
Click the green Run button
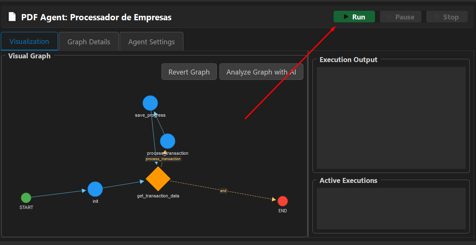pyautogui.click(x=354, y=17)
